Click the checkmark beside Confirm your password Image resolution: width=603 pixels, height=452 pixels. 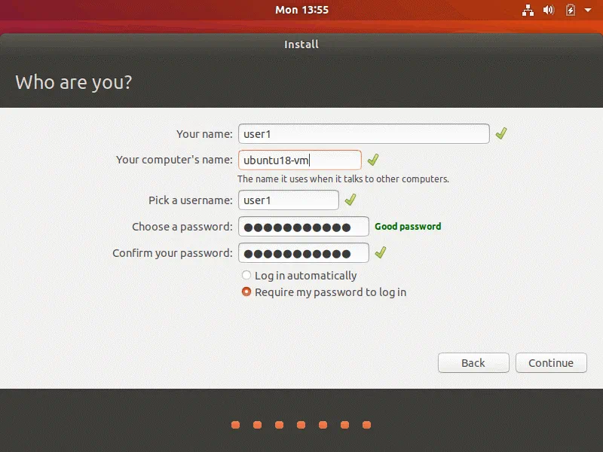point(380,252)
